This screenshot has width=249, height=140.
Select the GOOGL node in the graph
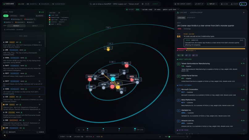(90, 79)
